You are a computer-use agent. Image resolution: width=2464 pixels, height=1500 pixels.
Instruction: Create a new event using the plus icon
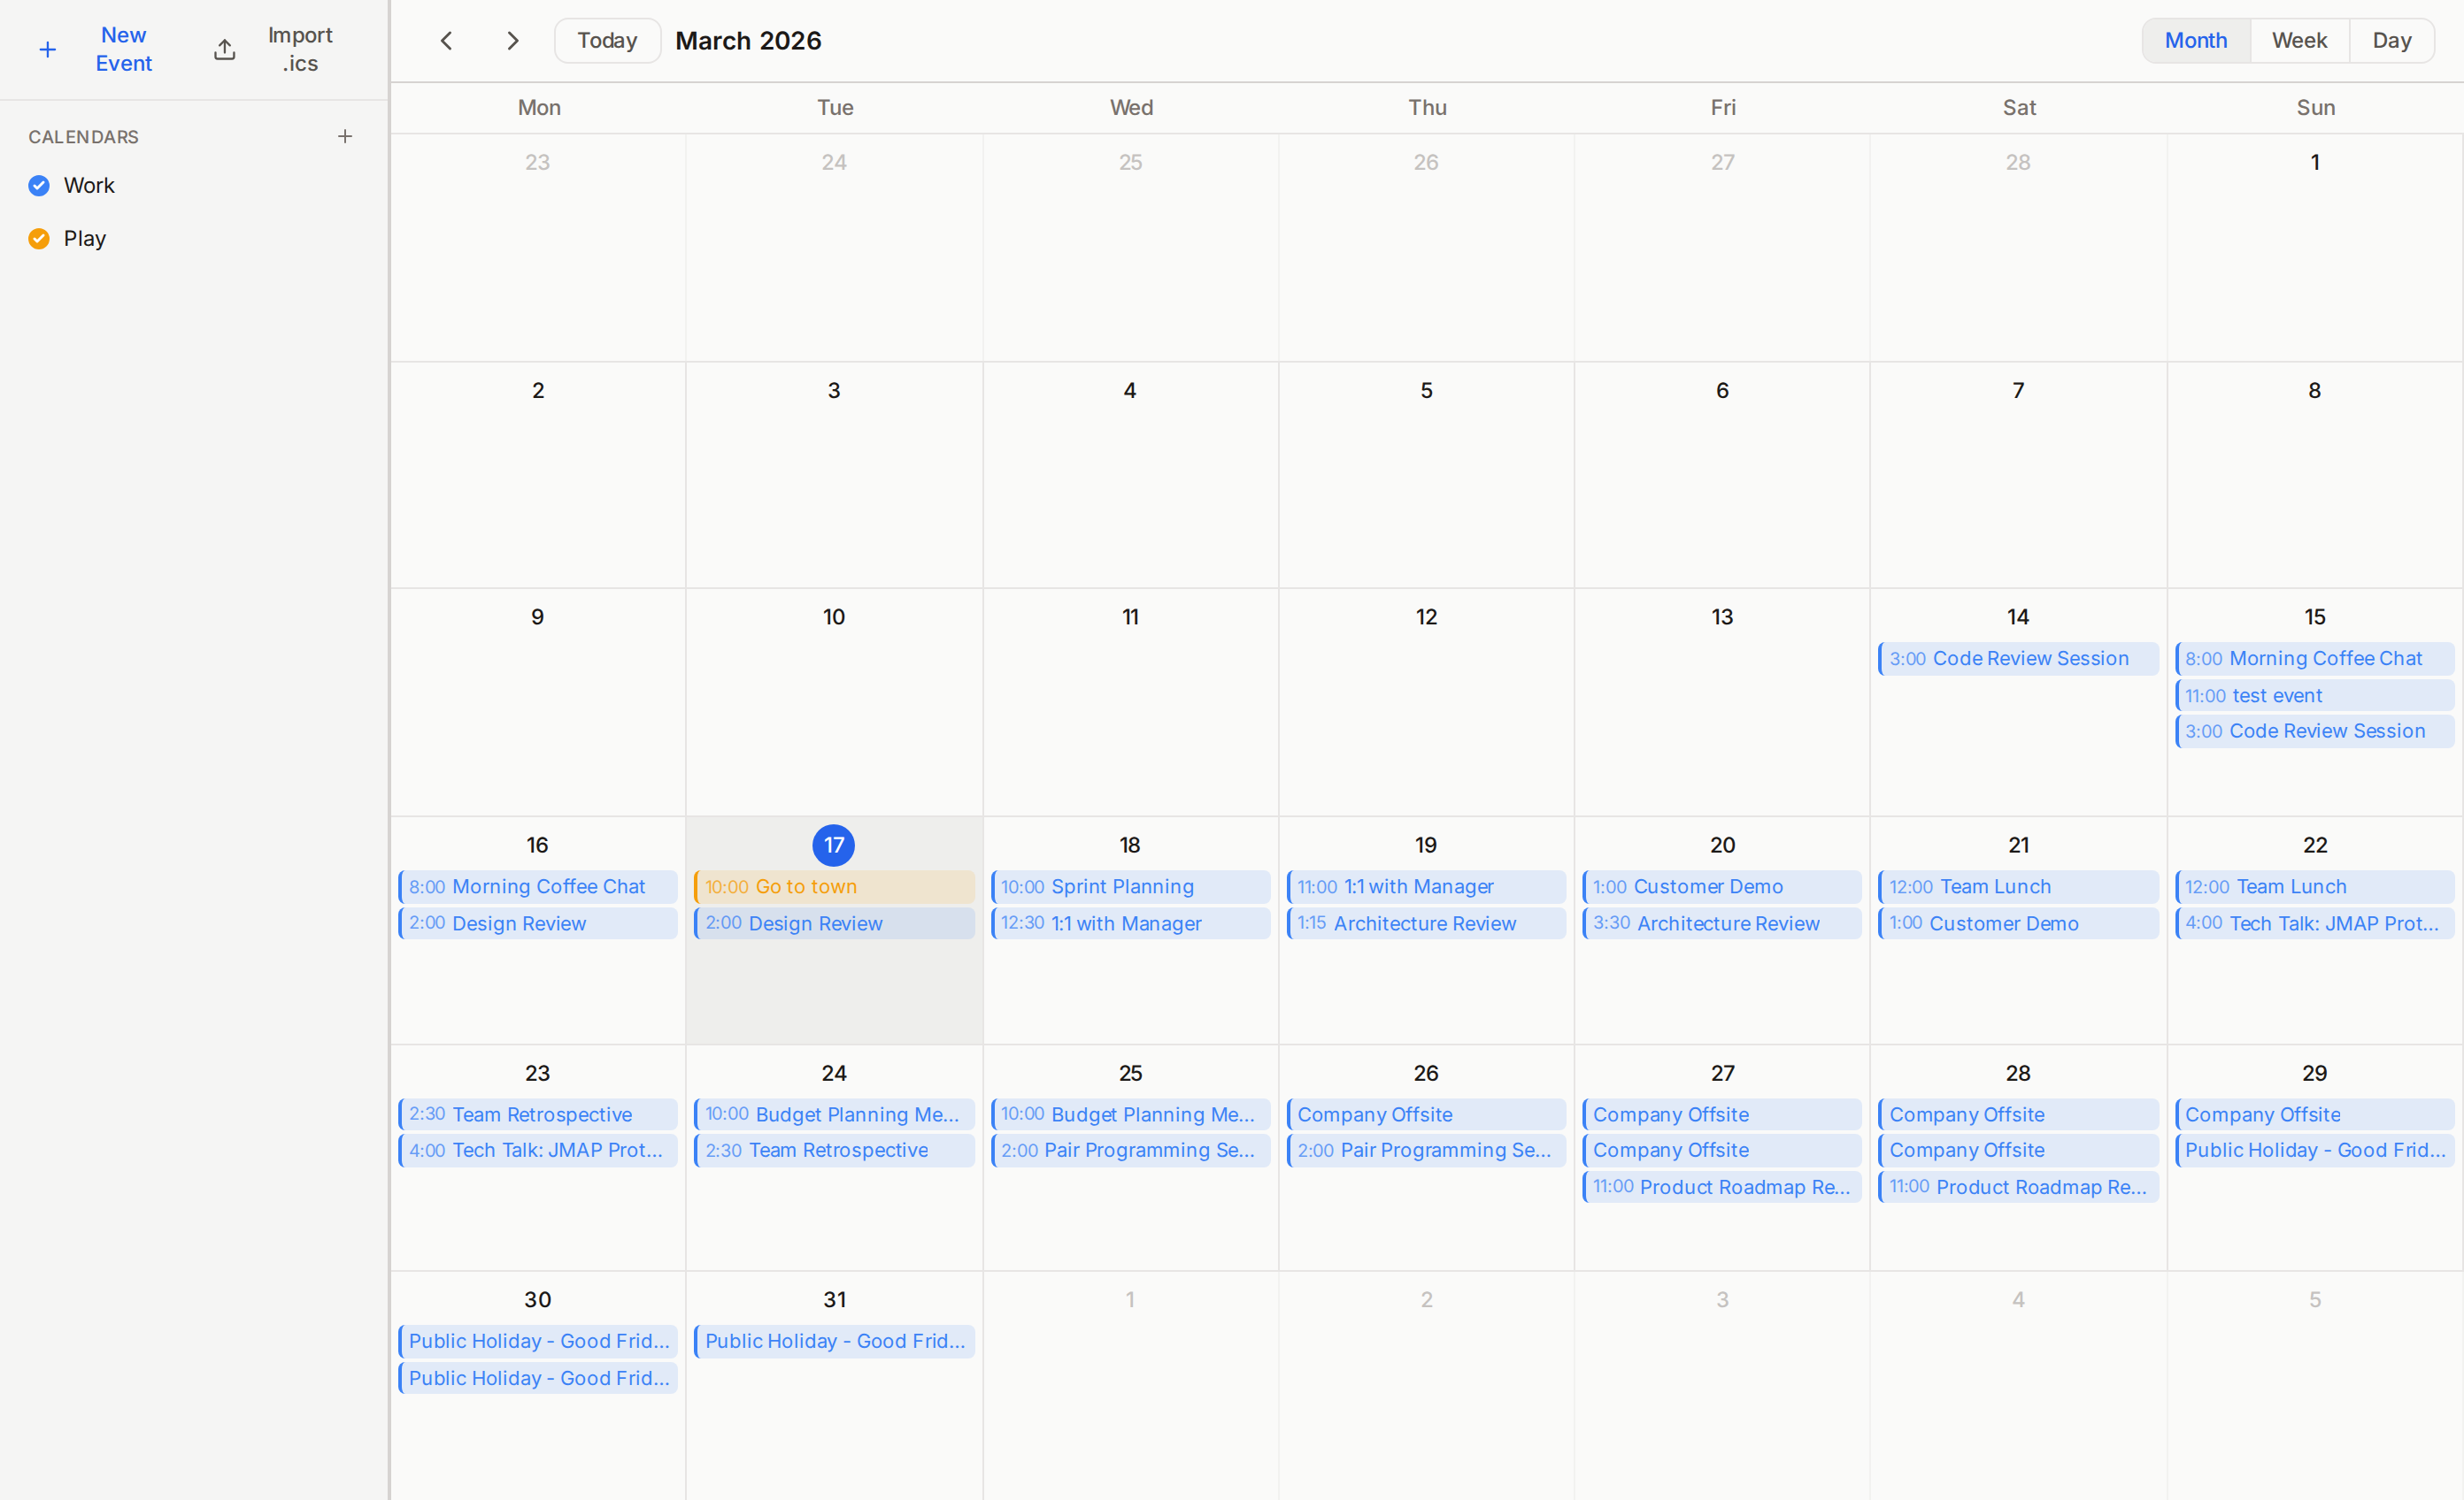[47, 49]
